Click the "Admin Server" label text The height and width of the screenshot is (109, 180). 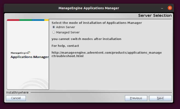coord(65,27)
